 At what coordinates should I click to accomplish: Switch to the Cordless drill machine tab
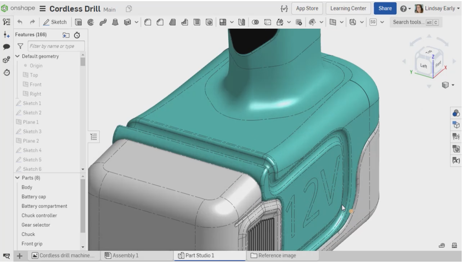coord(63,255)
